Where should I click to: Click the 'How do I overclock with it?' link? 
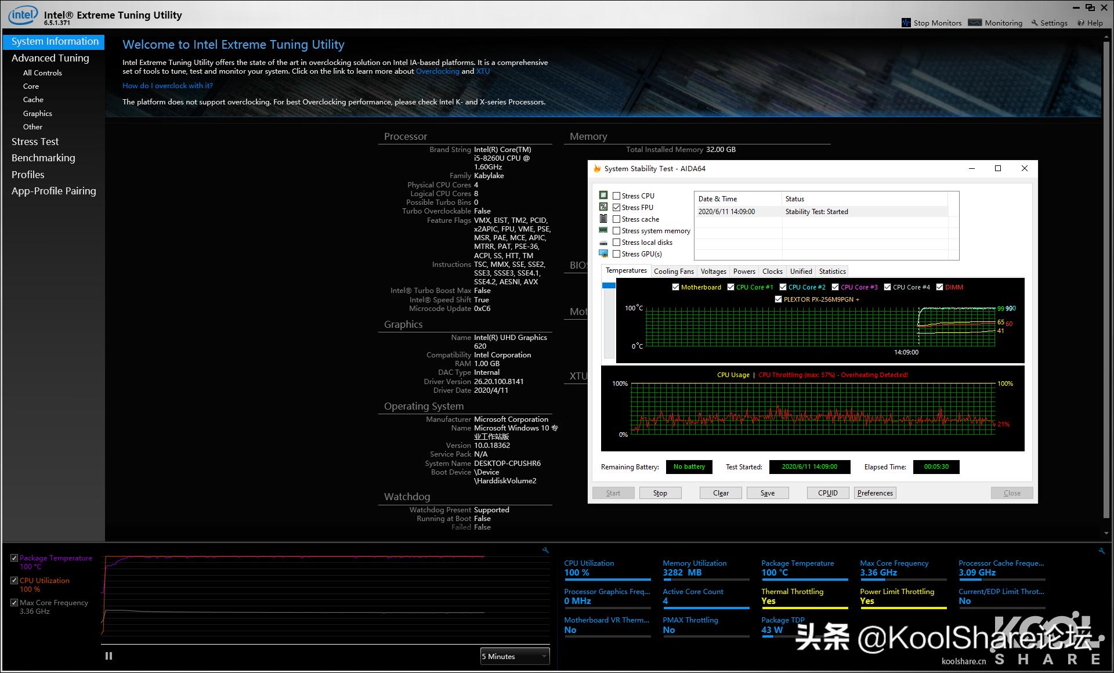(168, 85)
